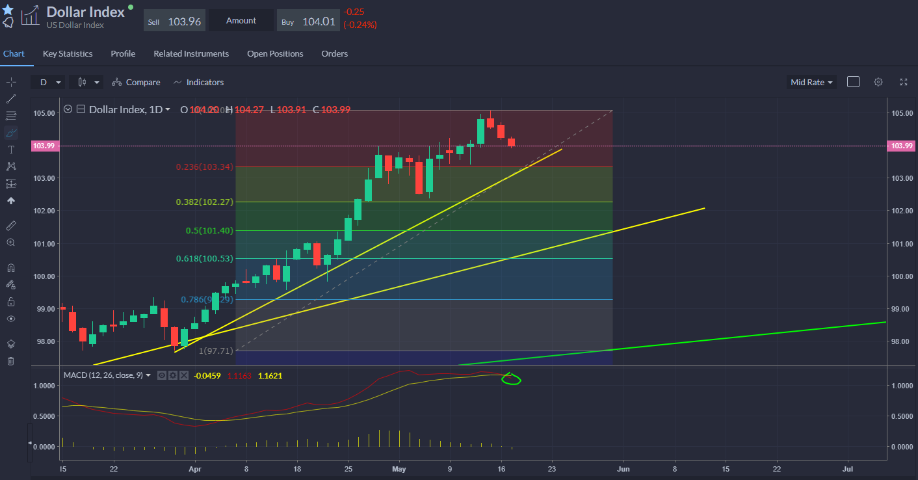Select the 0.5(101.40) Fibonacci level label

[x=209, y=230]
